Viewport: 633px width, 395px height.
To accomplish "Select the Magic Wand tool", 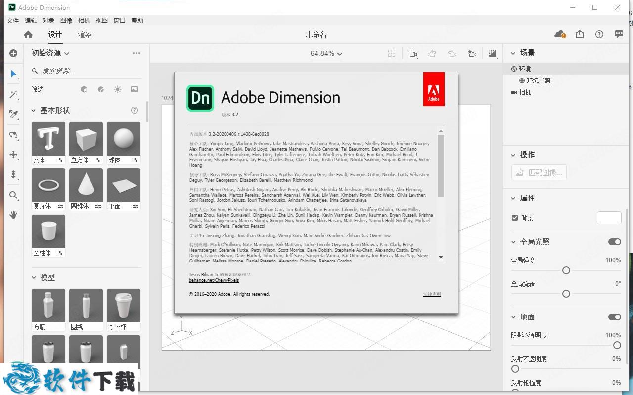I will [x=13, y=94].
